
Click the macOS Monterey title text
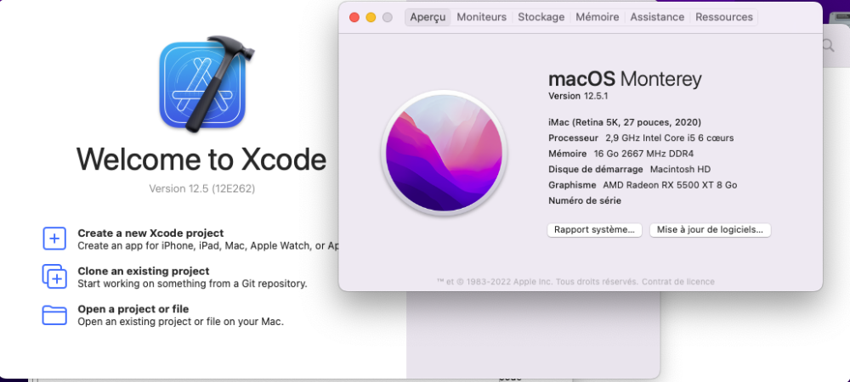pyautogui.click(x=625, y=80)
